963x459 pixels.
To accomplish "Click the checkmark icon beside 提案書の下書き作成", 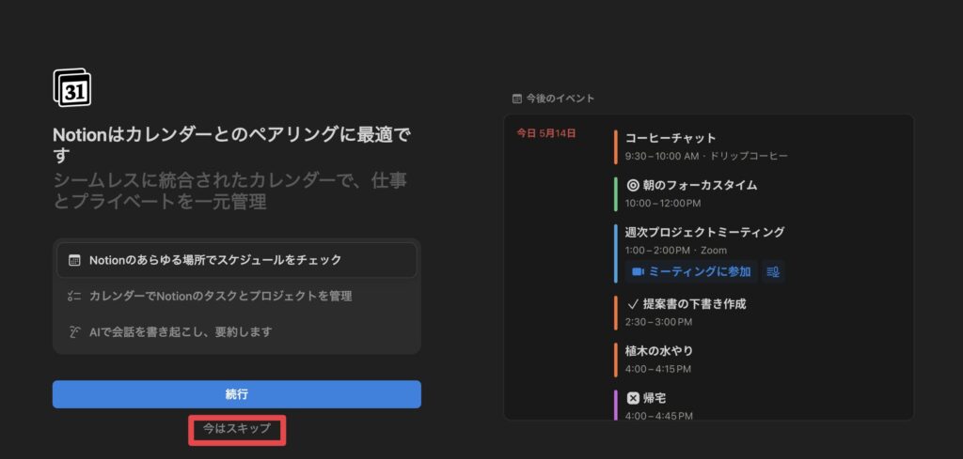I will (633, 303).
